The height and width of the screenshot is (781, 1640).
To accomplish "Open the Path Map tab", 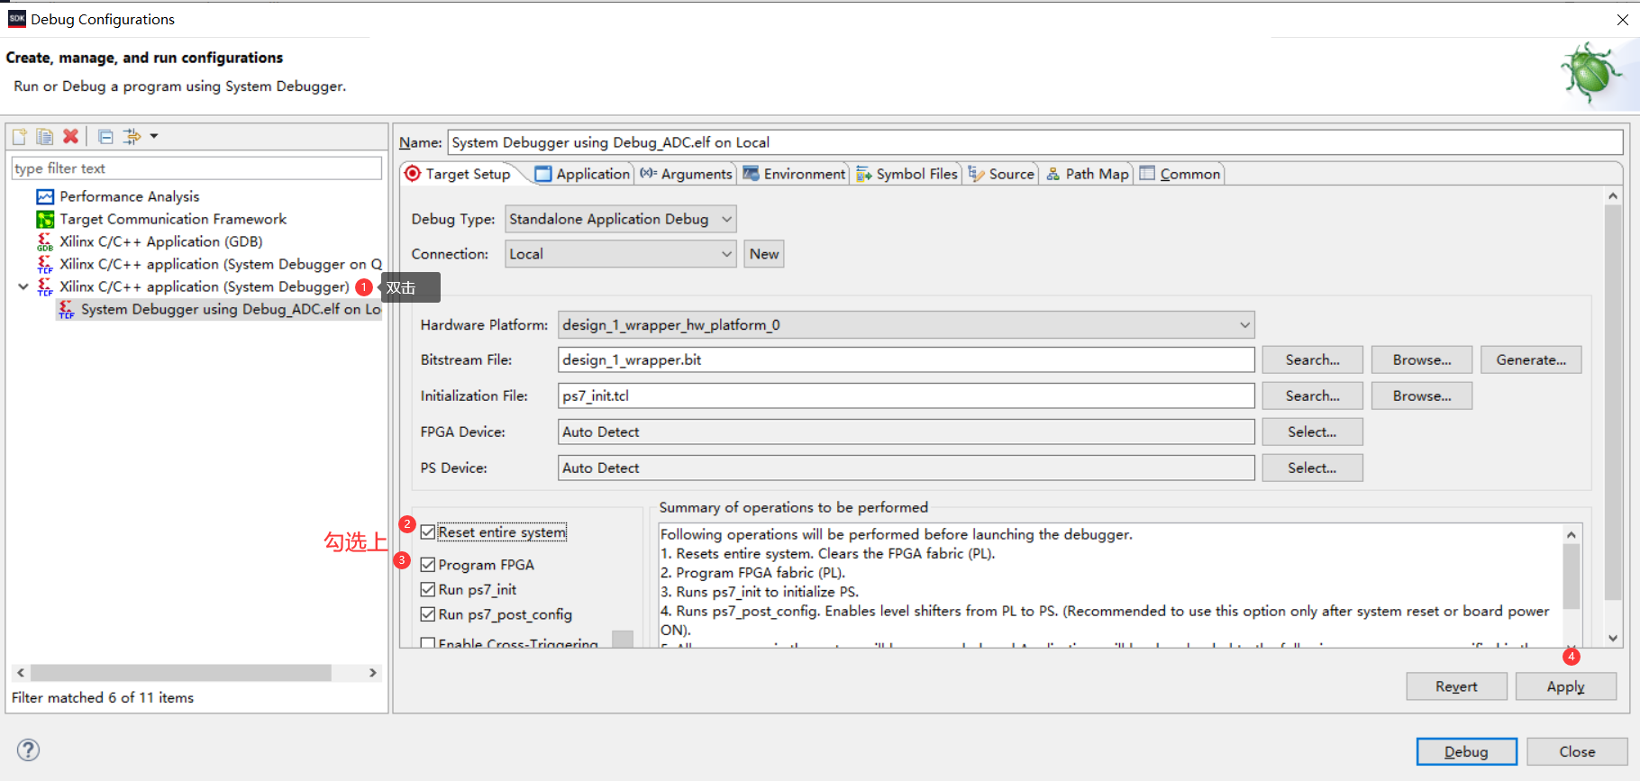I will (1088, 174).
